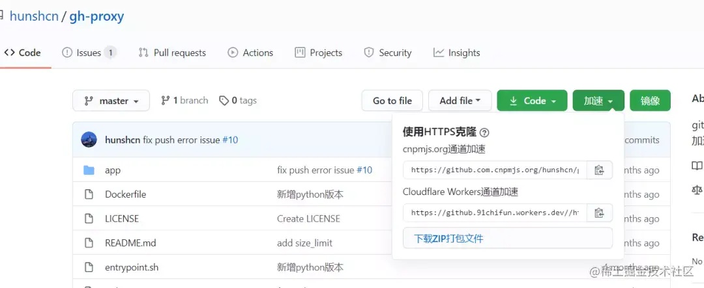This screenshot has height=288, width=704.
Task: View the 1 branch link
Action: coord(184,100)
